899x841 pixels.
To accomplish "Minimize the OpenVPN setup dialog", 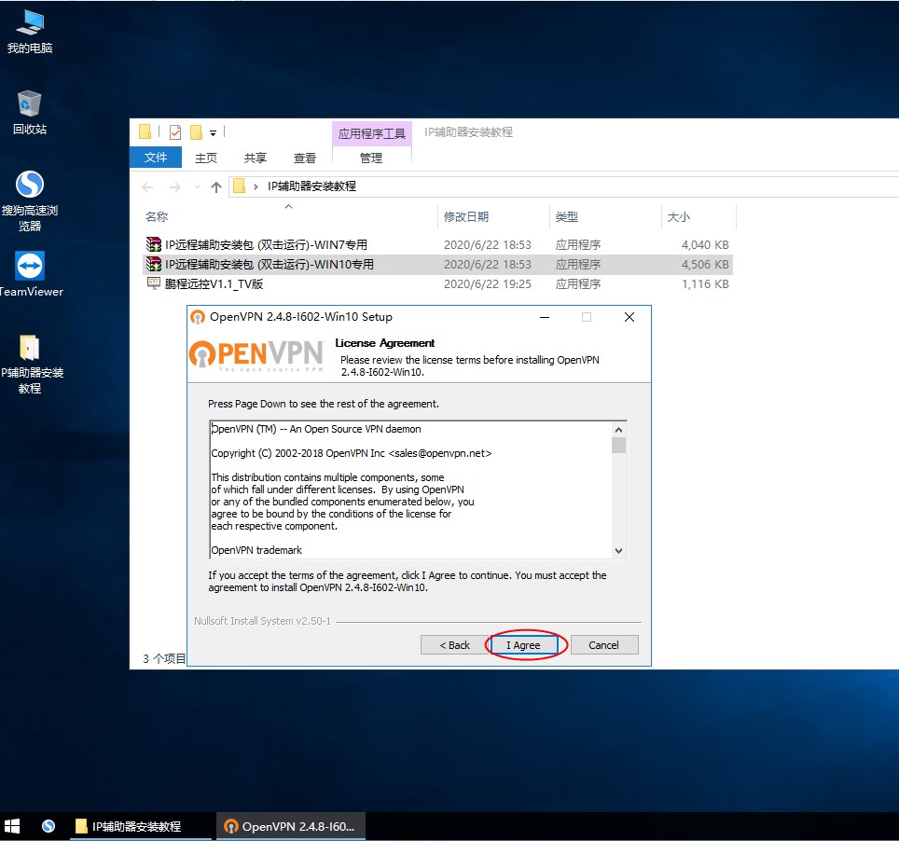I will coord(545,317).
